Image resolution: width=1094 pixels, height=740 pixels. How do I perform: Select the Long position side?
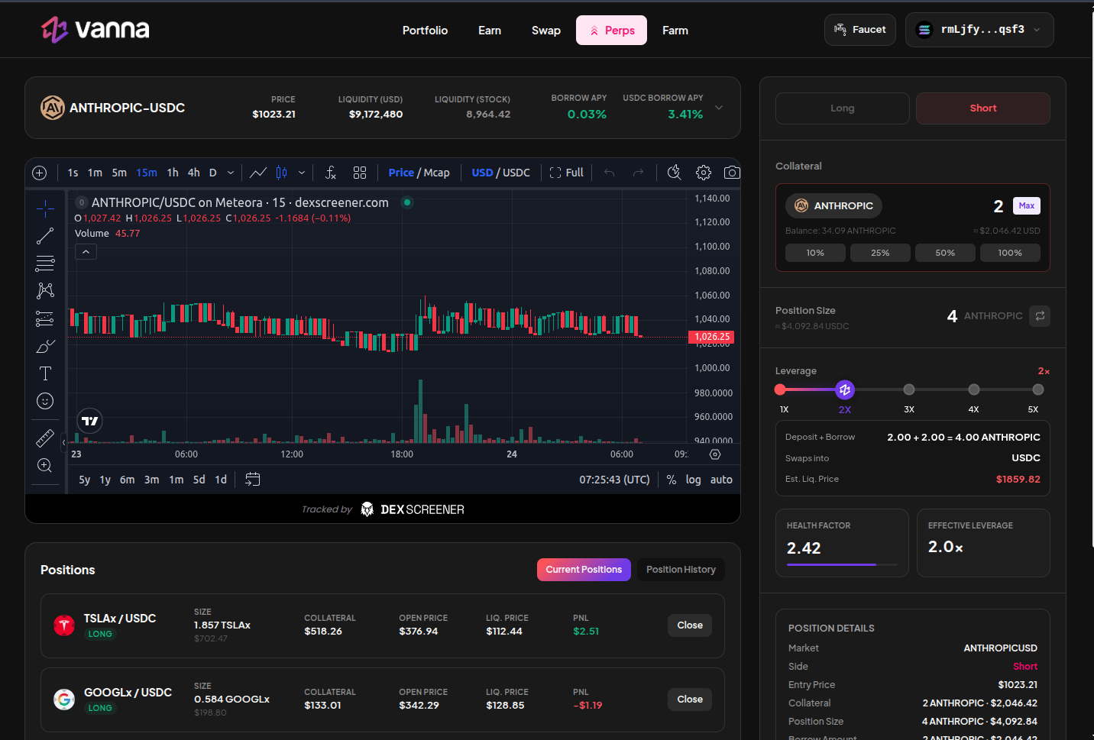(x=843, y=108)
